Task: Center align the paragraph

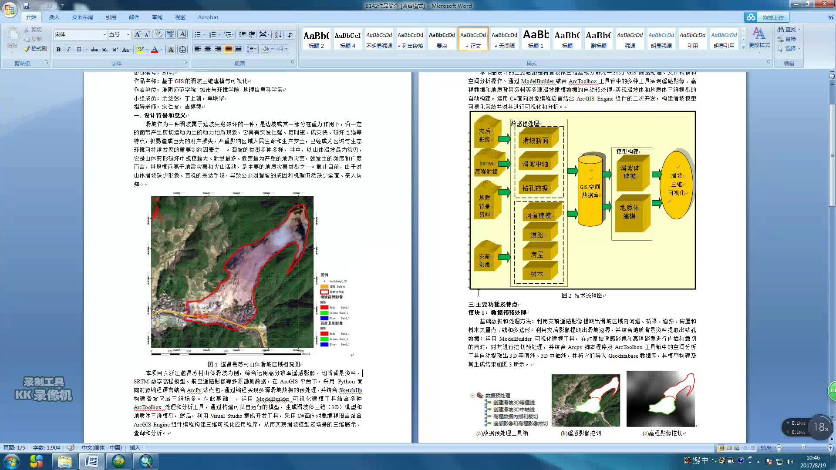Action: [208, 49]
